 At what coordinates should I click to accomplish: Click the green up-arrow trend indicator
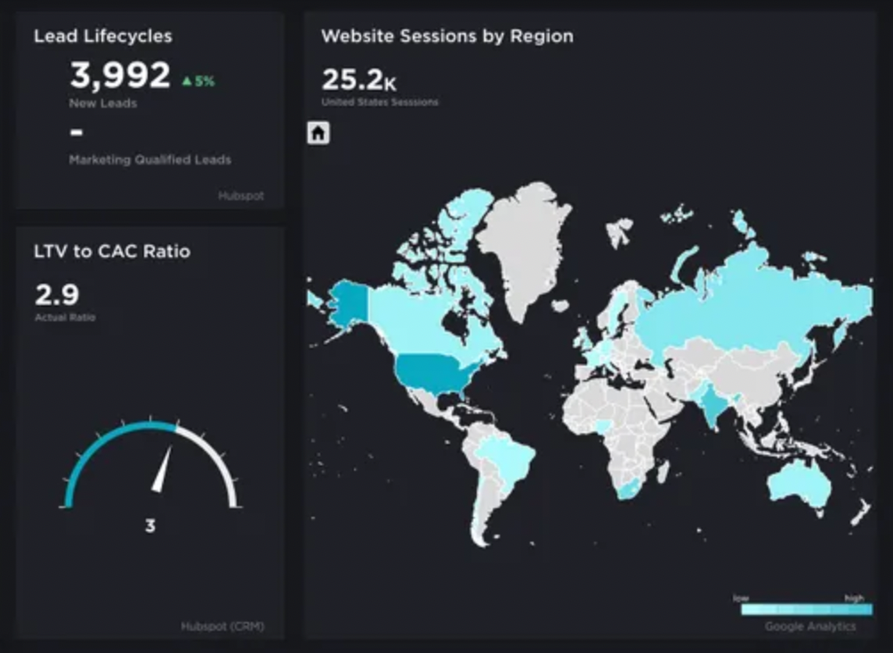pos(187,81)
